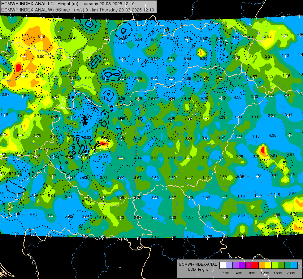Click the wind shear value '5.80'

[40, 57]
